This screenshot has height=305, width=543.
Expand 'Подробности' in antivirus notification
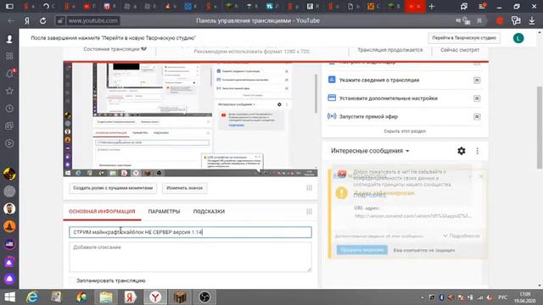(462, 236)
